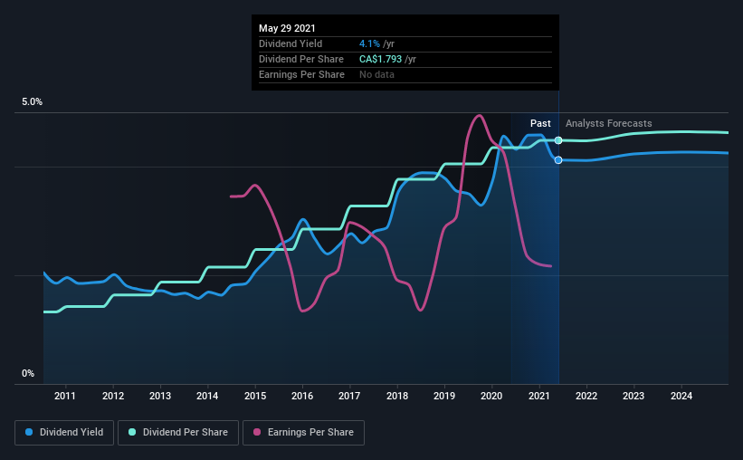Screen dimensions: 743x460
Task: Click the blue Dividend Yield legend dot
Action: click(x=29, y=432)
